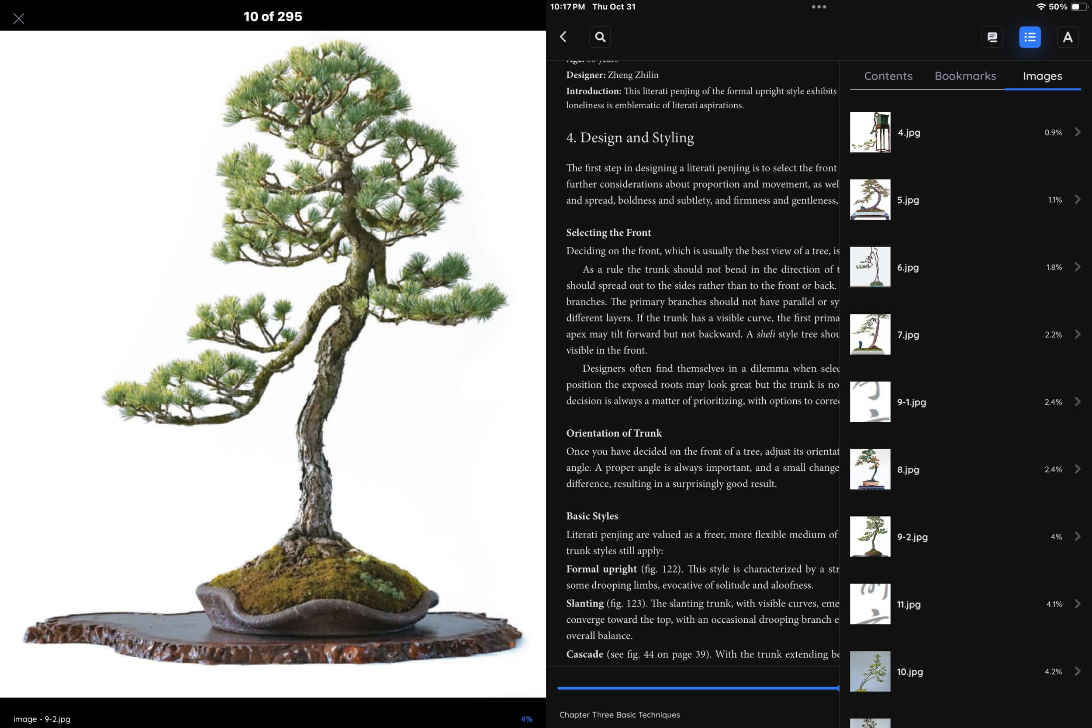
Task: Click the 4% link in viewer footer
Action: 526,719
